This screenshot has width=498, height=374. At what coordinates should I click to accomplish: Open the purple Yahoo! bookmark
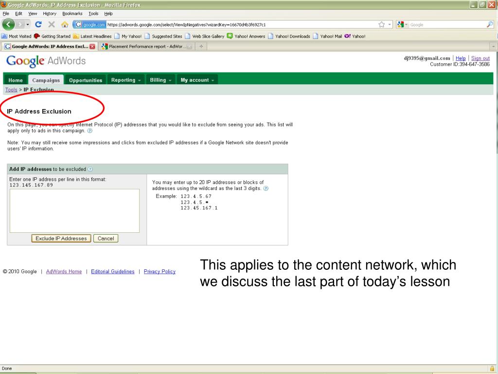pos(355,36)
